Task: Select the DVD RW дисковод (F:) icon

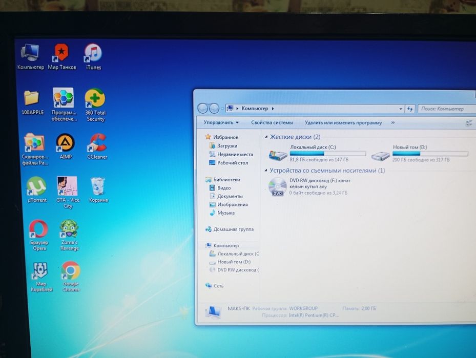Action: click(x=278, y=187)
